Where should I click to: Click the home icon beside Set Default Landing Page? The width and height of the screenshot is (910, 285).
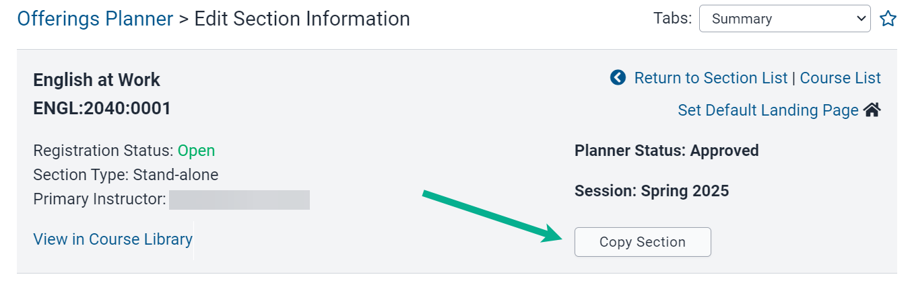click(x=872, y=110)
